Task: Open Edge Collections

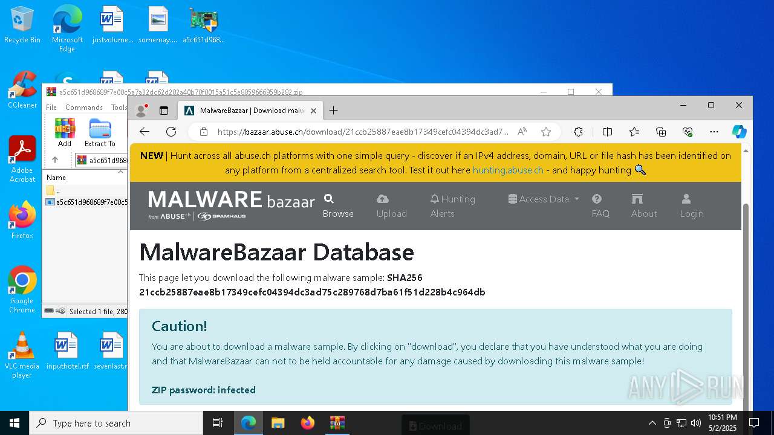Action: coord(661,132)
